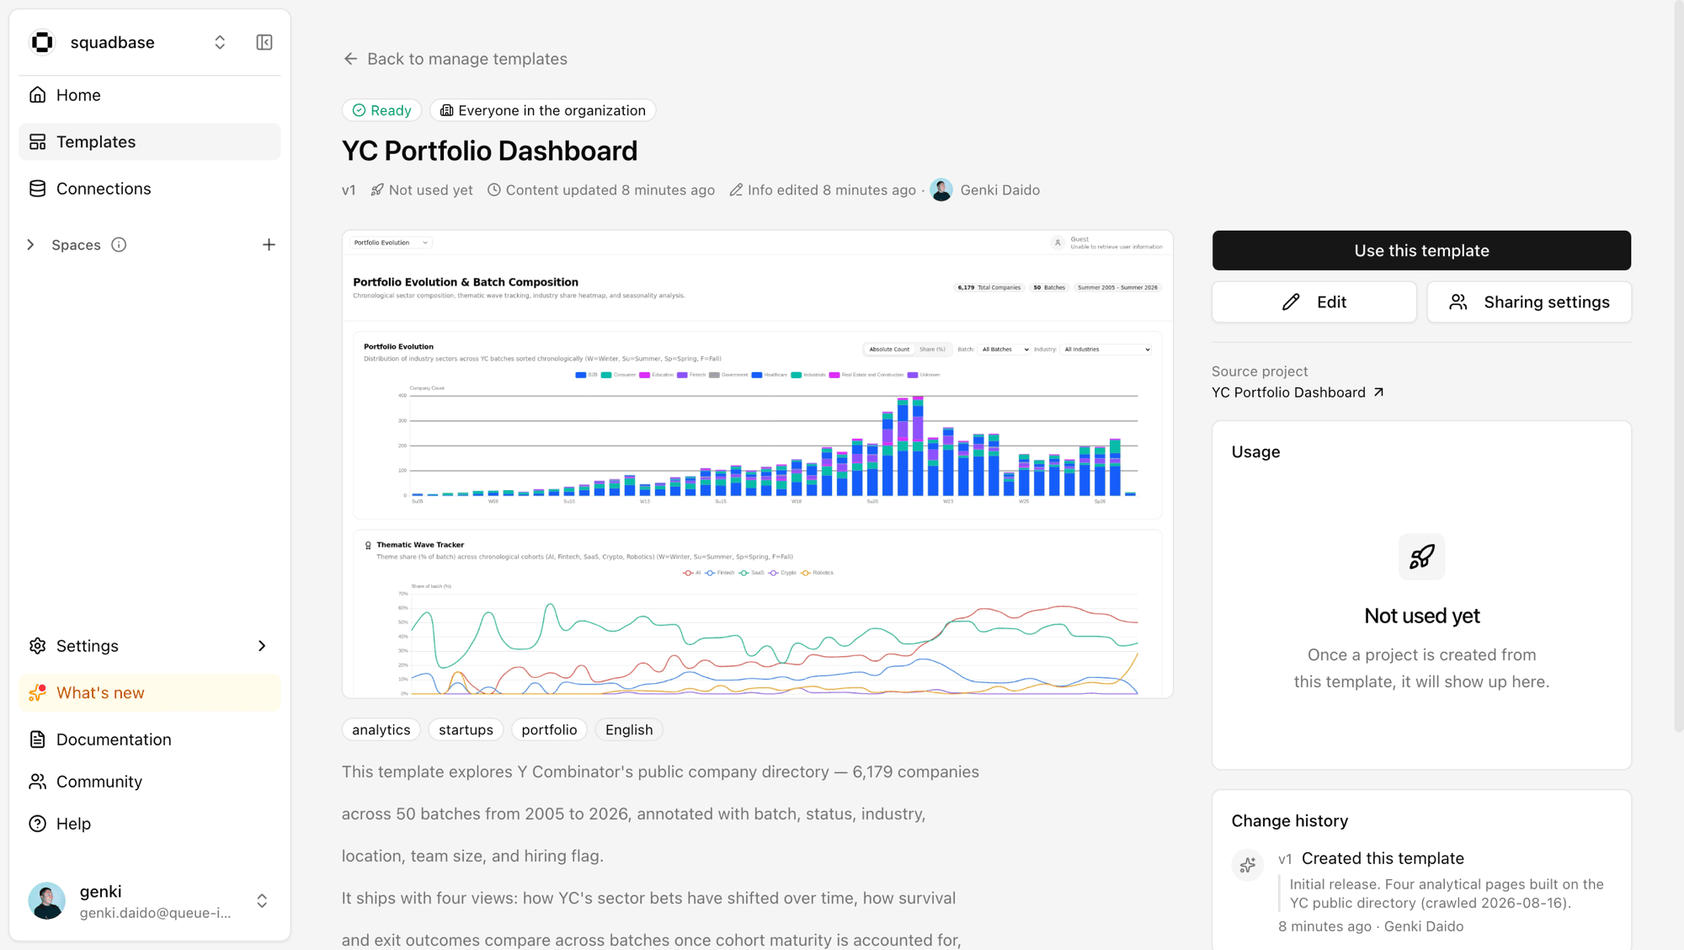Open the Documentation link

(149, 739)
